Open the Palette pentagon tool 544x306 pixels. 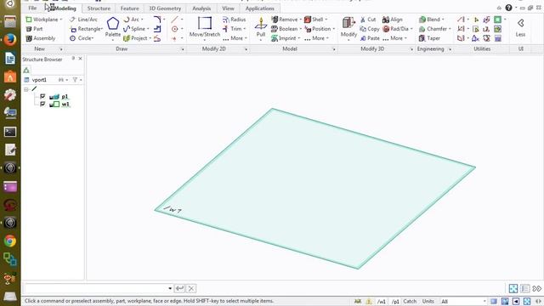tap(113, 27)
